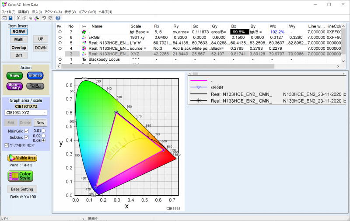Toggle the SubGrid checkbox

click(x=26, y=137)
